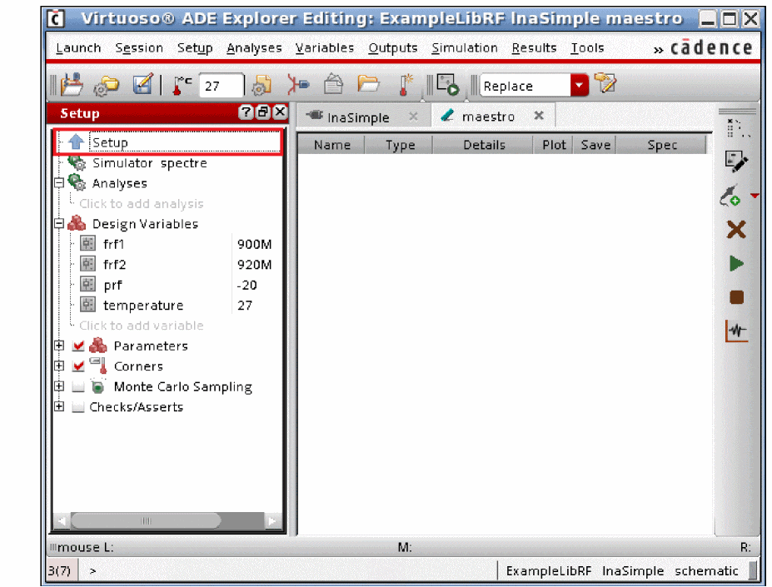Expand the Parameters tree node
Image resolution: width=772 pixels, height=587 pixels.
point(59,346)
